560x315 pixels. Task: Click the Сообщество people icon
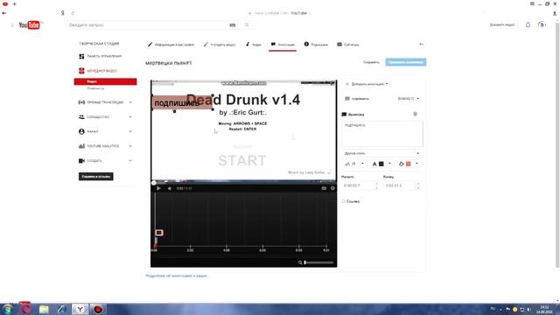pyautogui.click(x=81, y=116)
